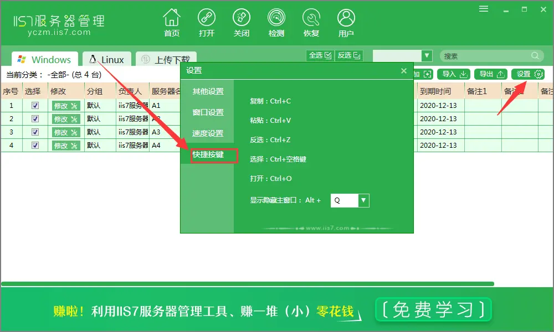Open the hamburger menu in title bar
Image resolution: width=554 pixels, height=332 pixels.
(484, 9)
